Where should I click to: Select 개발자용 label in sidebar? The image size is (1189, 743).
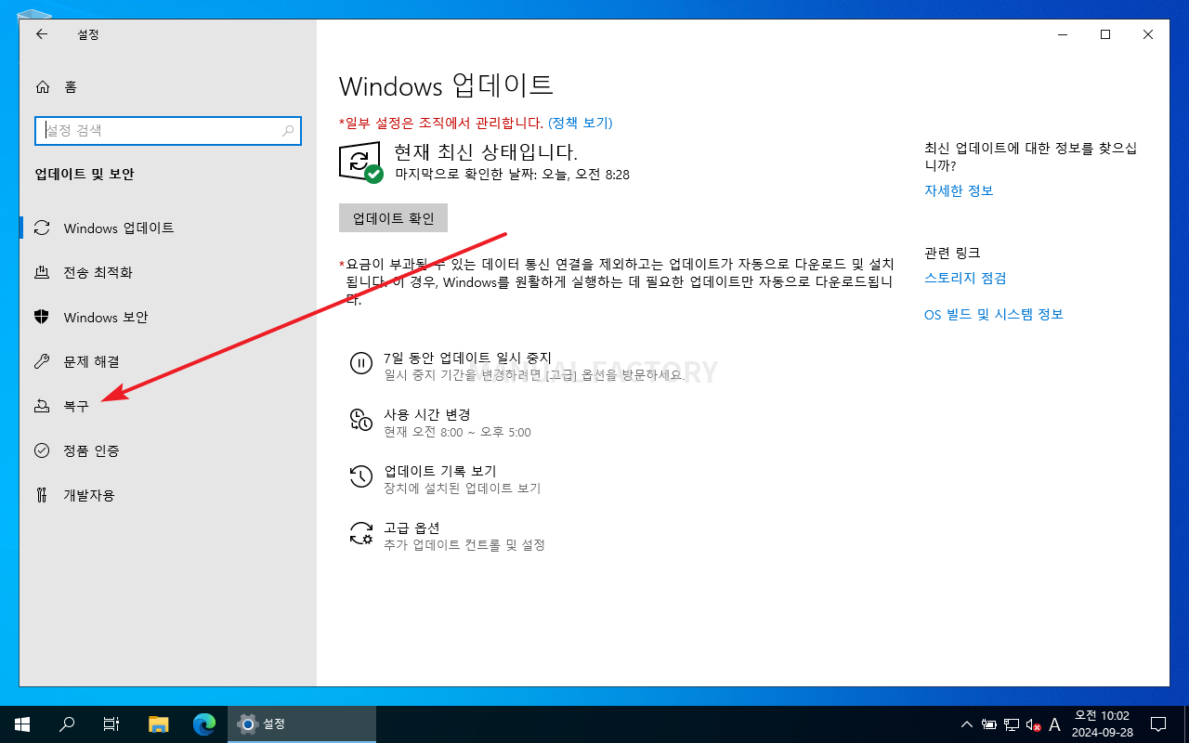coord(89,495)
